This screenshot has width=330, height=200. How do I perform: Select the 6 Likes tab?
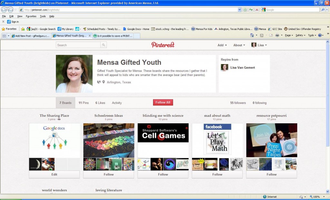100,103
